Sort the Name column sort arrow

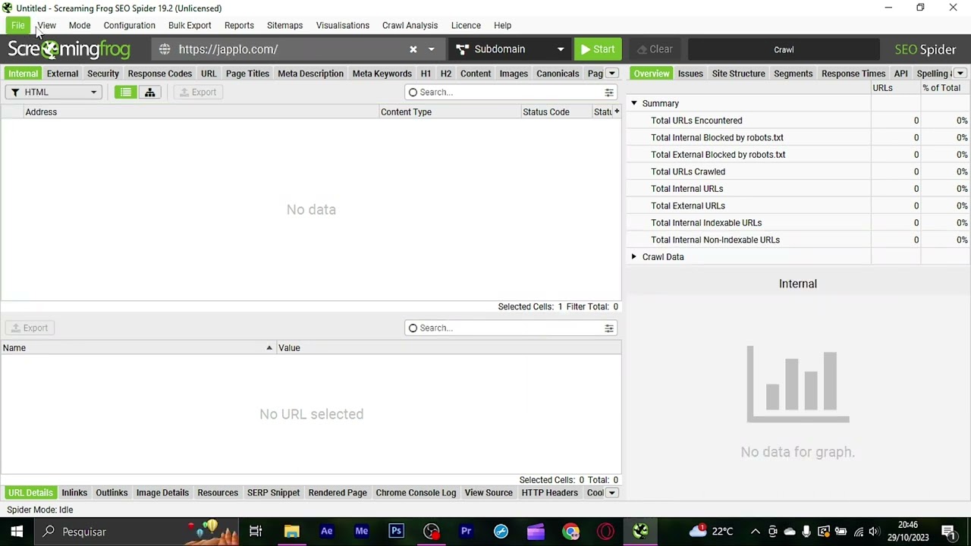pyautogui.click(x=269, y=348)
